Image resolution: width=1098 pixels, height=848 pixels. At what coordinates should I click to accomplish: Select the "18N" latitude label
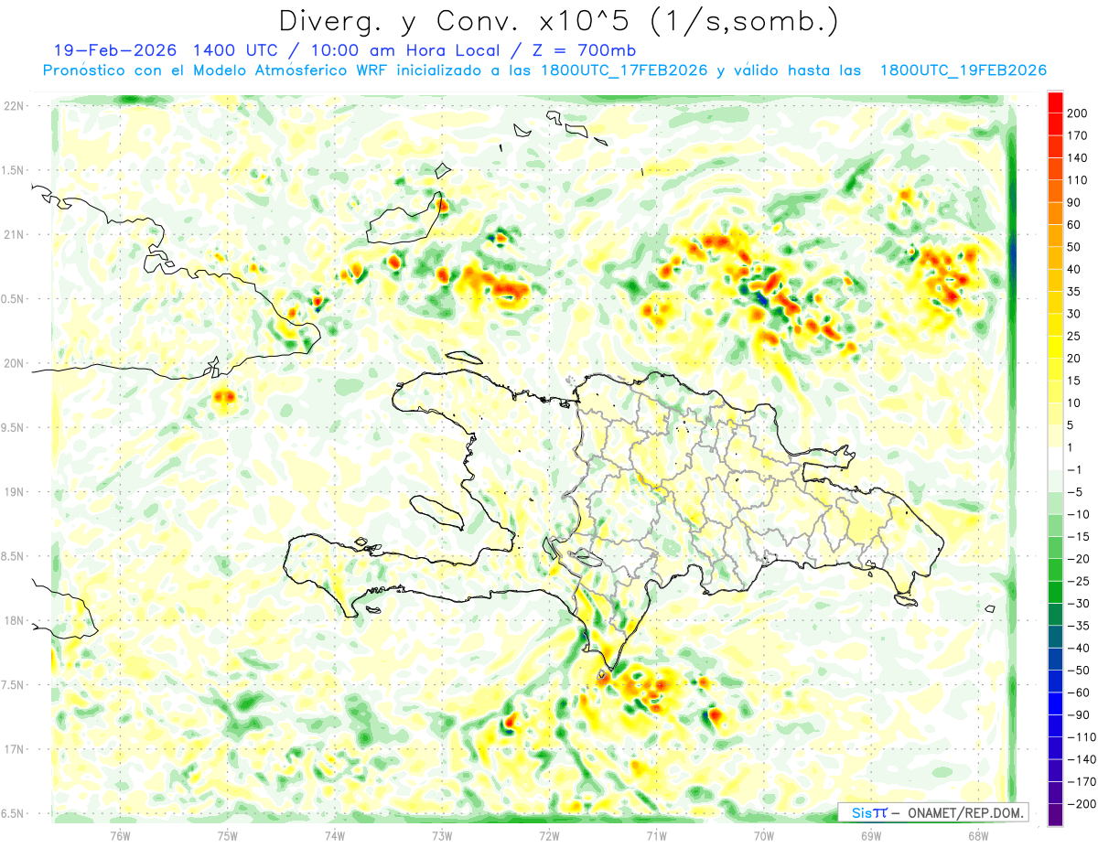(13, 620)
